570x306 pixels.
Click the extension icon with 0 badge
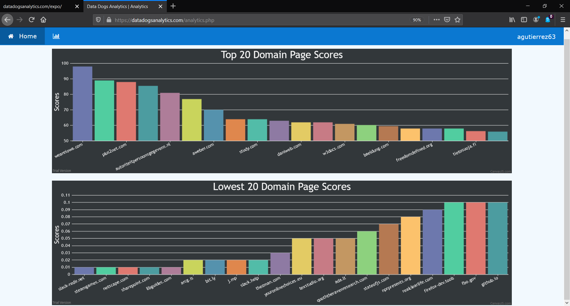[x=548, y=19]
